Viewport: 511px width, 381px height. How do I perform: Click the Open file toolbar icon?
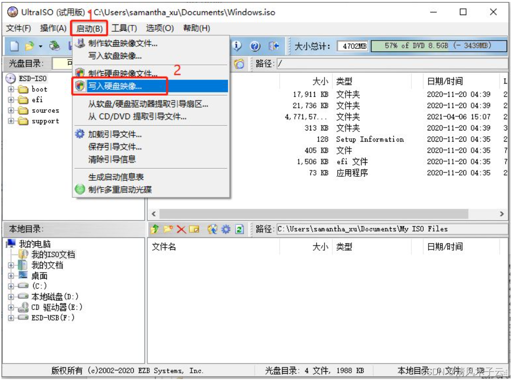click(30, 46)
